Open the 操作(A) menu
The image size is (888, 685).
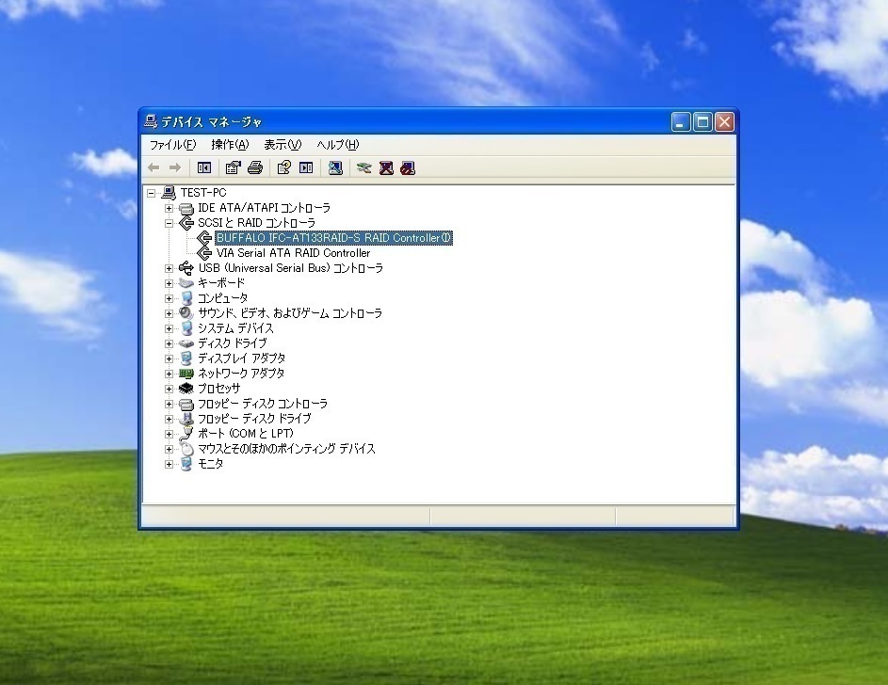(230, 145)
